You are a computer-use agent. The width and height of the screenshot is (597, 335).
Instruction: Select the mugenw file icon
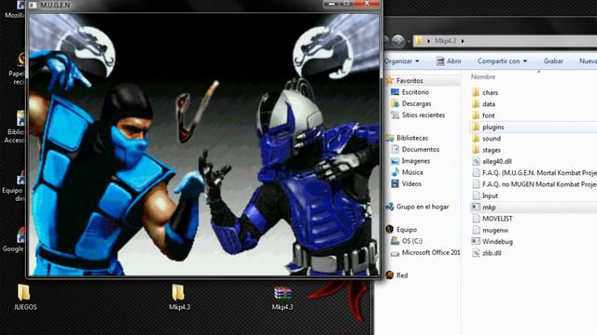click(x=476, y=230)
